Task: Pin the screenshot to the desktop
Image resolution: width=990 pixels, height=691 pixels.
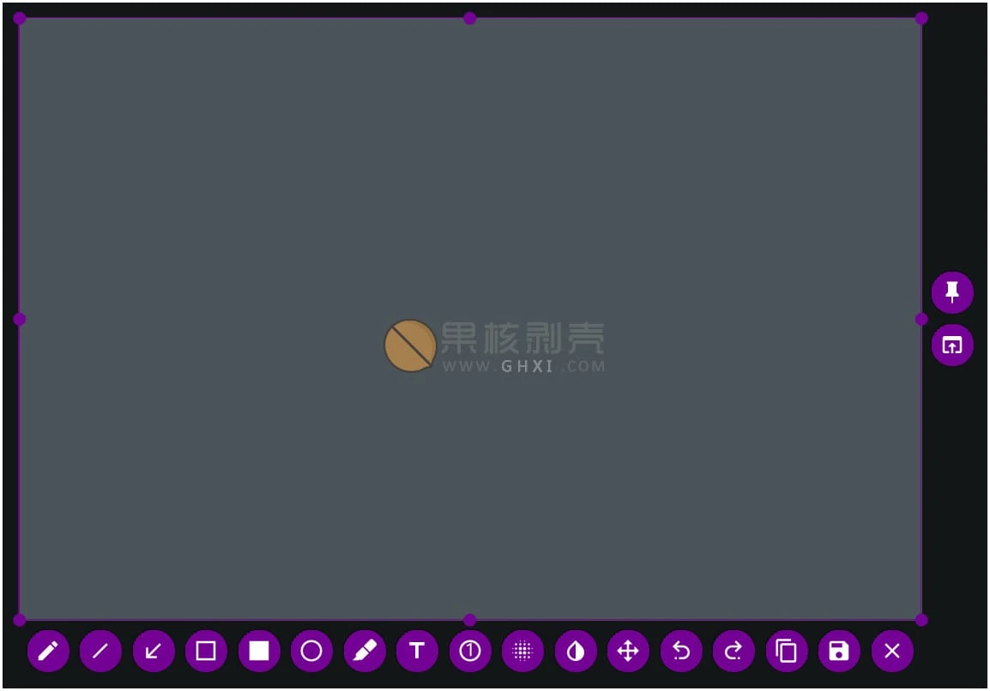Action: (952, 292)
